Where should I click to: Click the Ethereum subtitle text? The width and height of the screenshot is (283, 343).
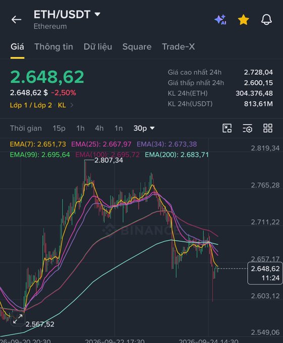pyautogui.click(x=50, y=26)
